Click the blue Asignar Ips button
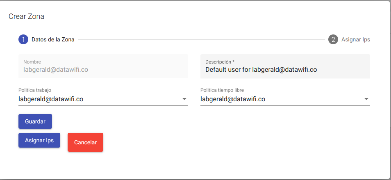Image resolution: width=391 pixels, height=180 pixels. point(39,140)
